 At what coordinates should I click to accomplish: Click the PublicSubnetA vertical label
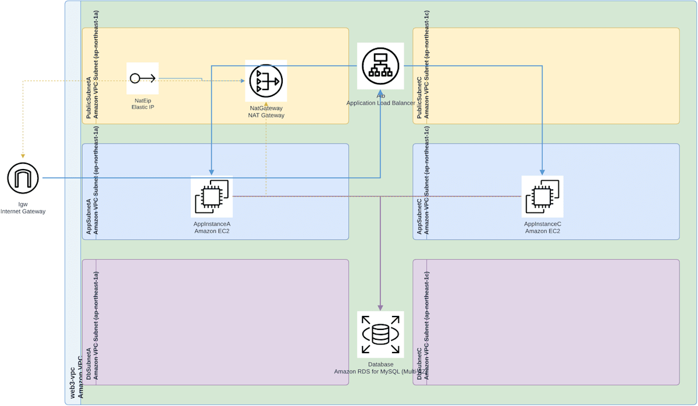[x=92, y=64]
